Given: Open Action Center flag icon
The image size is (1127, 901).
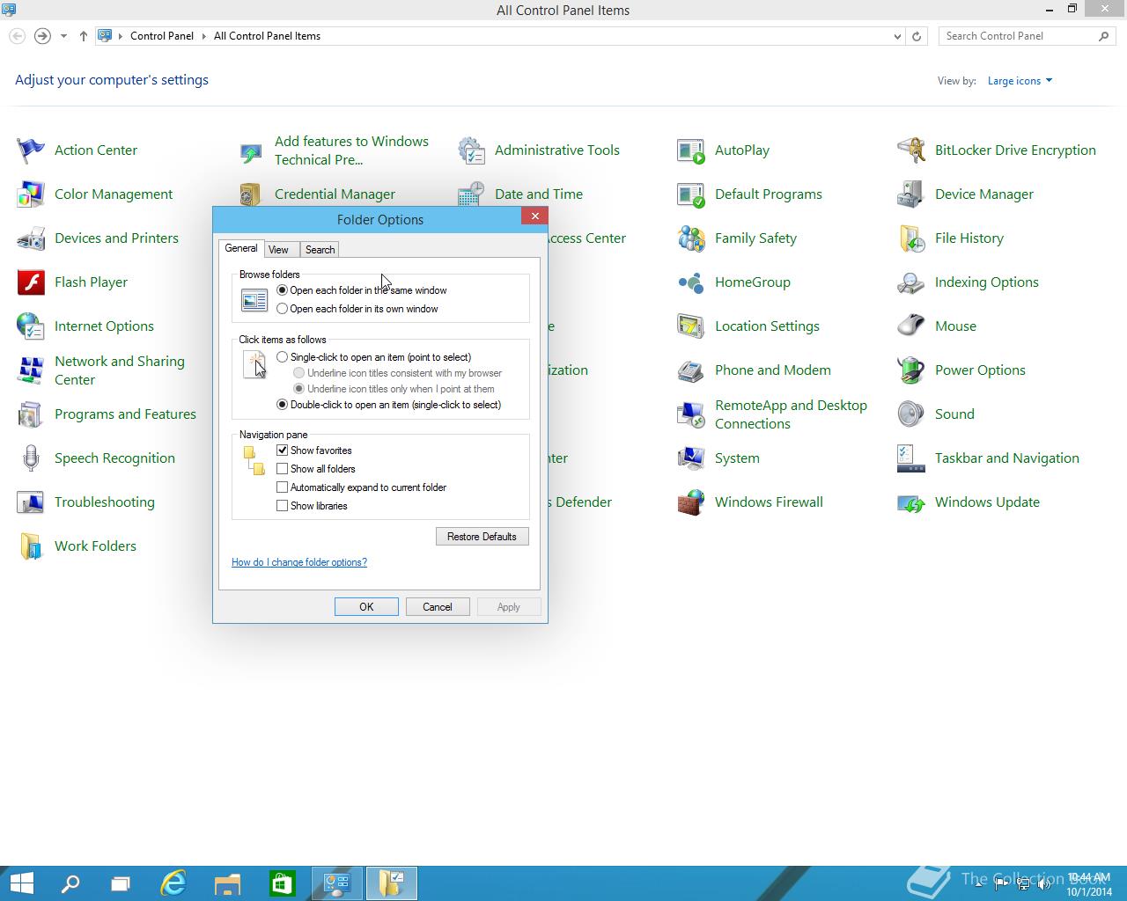Looking at the screenshot, I should coord(31,150).
